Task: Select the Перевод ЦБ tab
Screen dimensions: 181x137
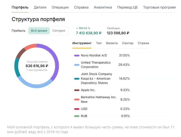Action: click(127, 7)
